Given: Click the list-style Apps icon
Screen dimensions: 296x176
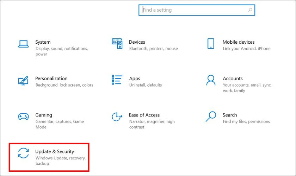Looking at the screenshot, I should click(x=117, y=80).
